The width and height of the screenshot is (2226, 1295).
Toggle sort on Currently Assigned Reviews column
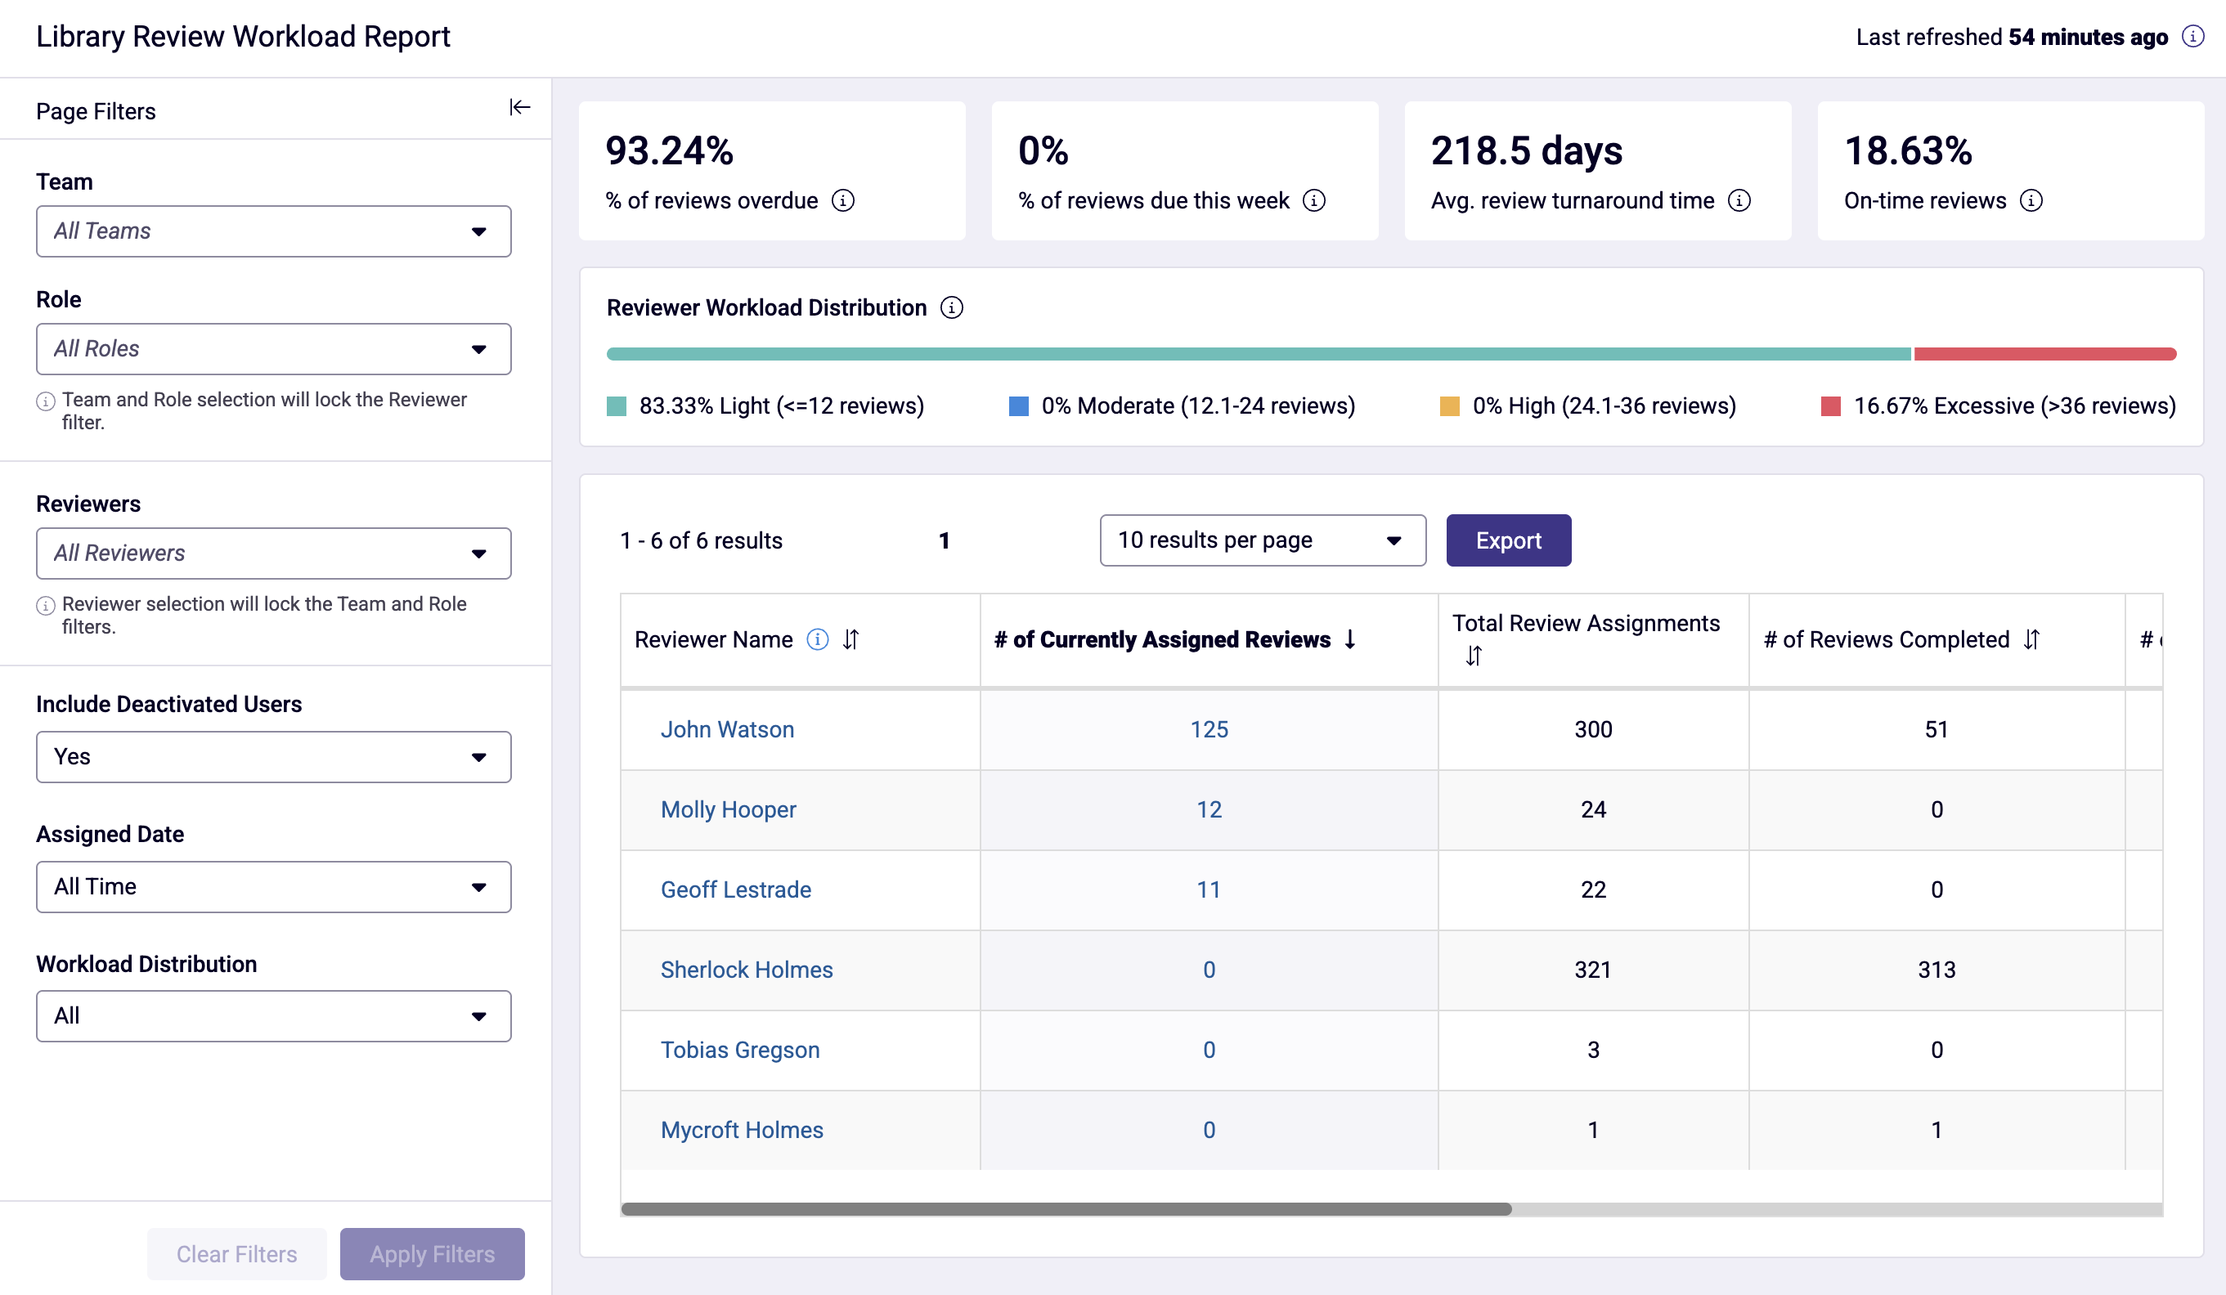pyautogui.click(x=1349, y=639)
